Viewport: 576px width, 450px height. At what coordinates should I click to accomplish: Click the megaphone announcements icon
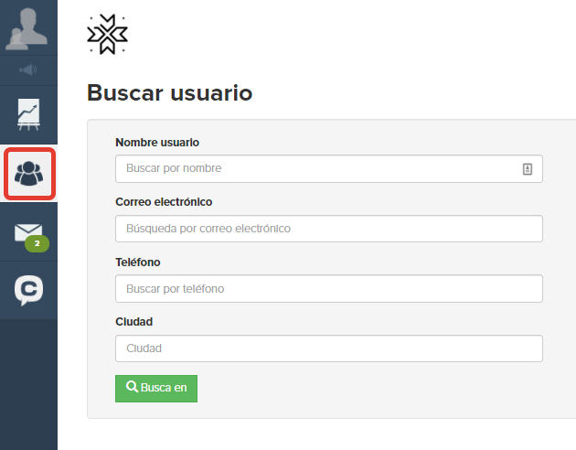point(28,70)
